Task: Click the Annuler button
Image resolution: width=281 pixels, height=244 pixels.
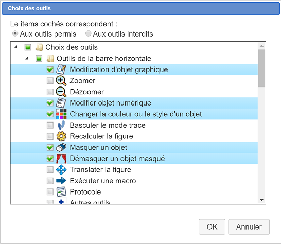Action: coord(249,227)
